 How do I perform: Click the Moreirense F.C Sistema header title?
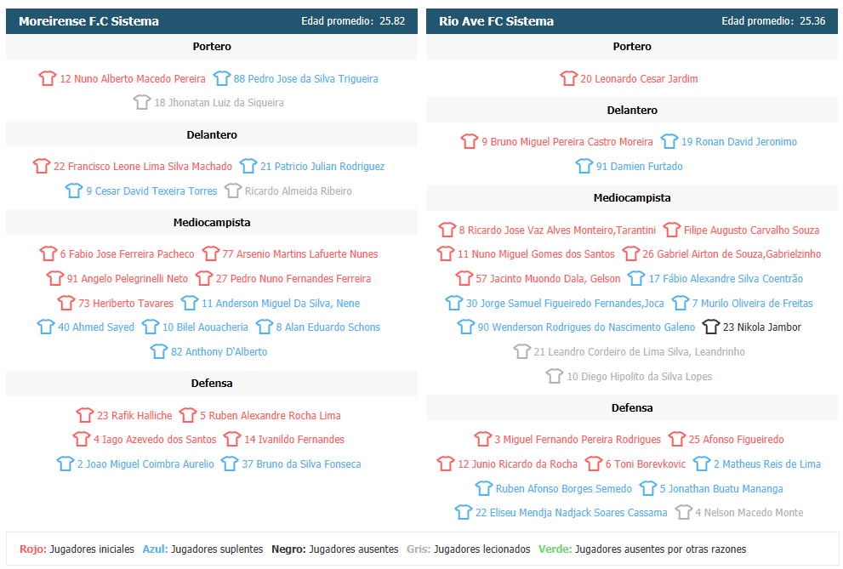pyautogui.click(x=88, y=21)
